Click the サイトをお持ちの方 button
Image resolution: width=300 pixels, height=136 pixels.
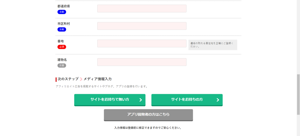pos(187,100)
